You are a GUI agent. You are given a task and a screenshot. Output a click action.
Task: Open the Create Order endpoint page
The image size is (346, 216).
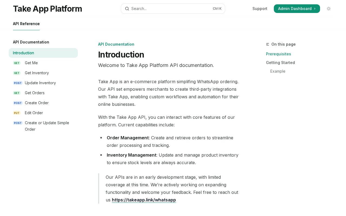pyautogui.click(x=43, y=103)
